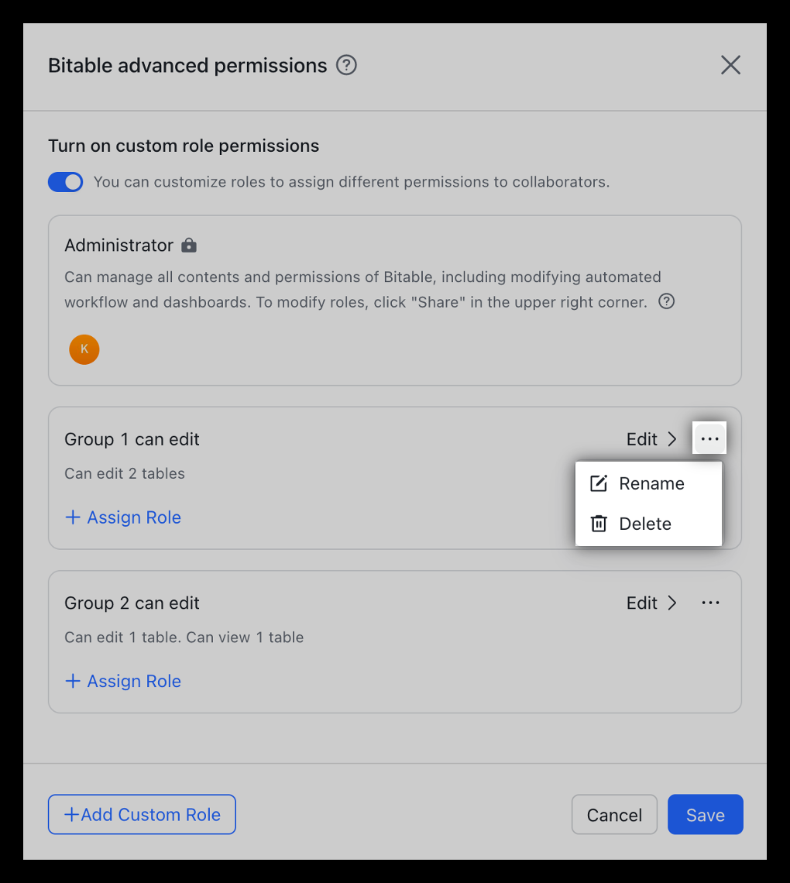The height and width of the screenshot is (883, 790).
Task: Click the Group 2 can edit title
Action: [x=132, y=603]
